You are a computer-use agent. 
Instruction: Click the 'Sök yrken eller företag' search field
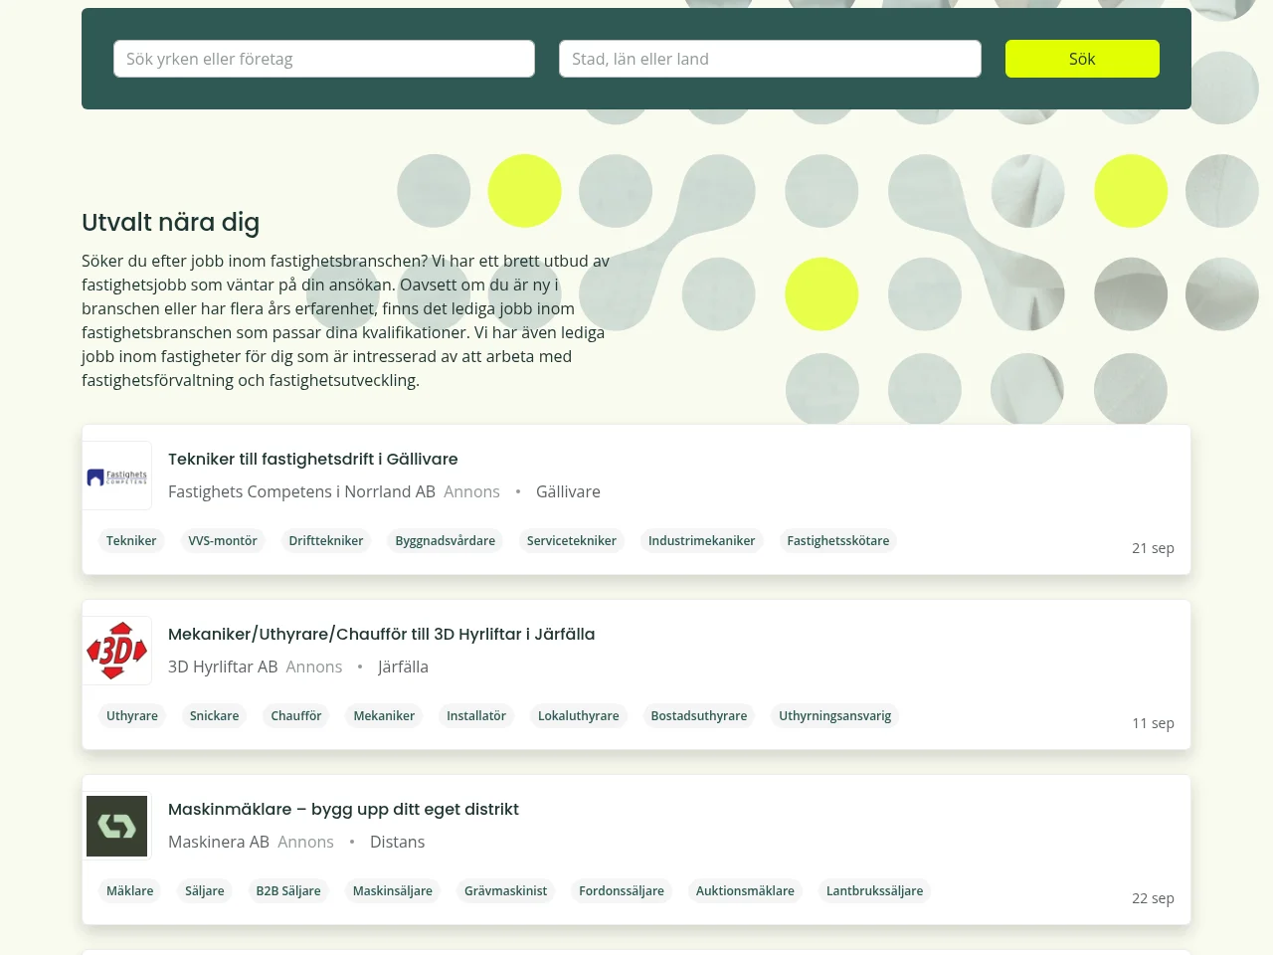pos(324,59)
